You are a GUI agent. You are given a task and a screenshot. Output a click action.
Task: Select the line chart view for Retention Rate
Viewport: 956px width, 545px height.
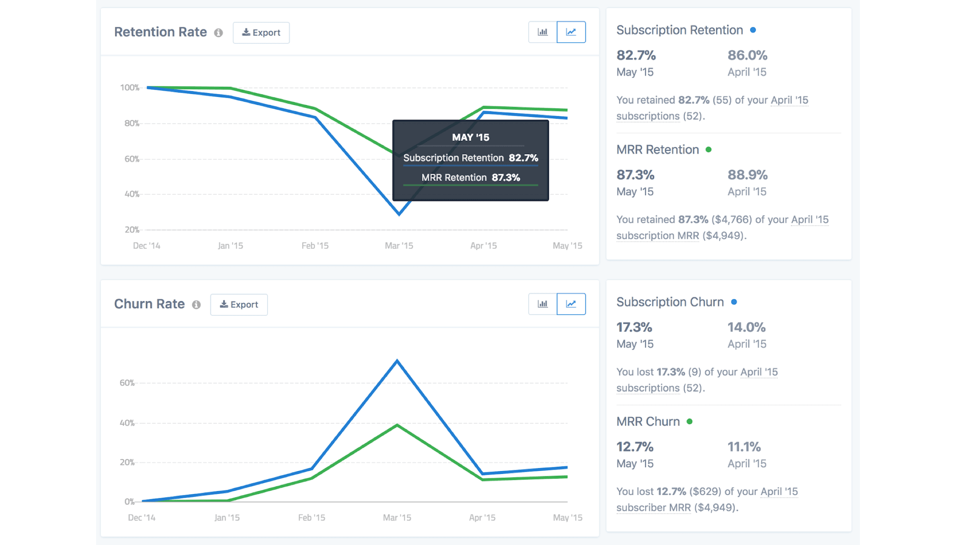(x=571, y=32)
